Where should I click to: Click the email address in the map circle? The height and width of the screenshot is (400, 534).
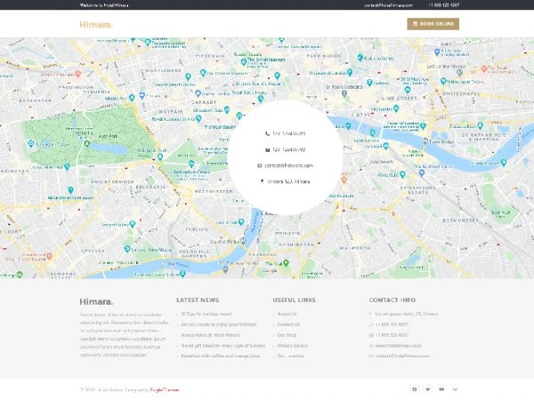(x=288, y=165)
